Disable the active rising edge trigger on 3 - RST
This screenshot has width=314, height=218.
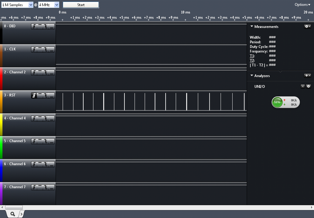pyautogui.click(x=34, y=95)
